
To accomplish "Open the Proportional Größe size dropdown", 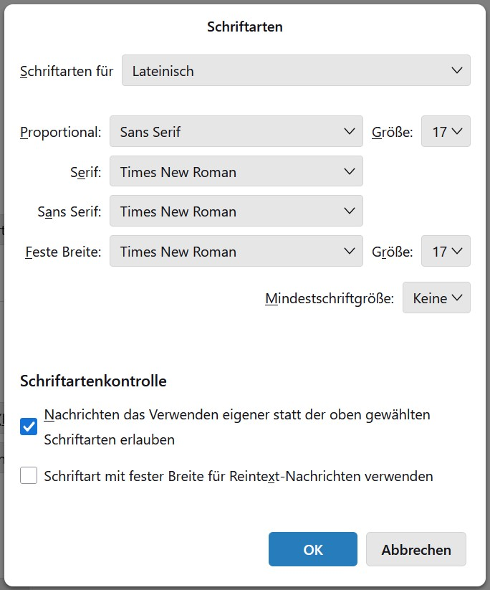I will (446, 132).
